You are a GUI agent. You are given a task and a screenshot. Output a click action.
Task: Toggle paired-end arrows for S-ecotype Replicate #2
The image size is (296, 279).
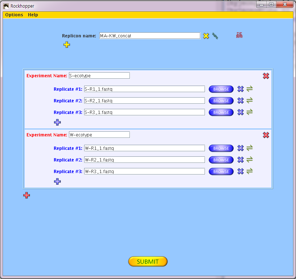(x=250, y=100)
